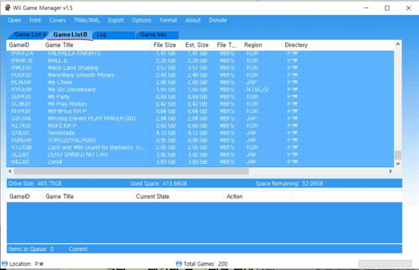Click the game list scroll down arrow
The height and width of the screenshot is (270, 419).
pyautogui.click(x=398, y=163)
